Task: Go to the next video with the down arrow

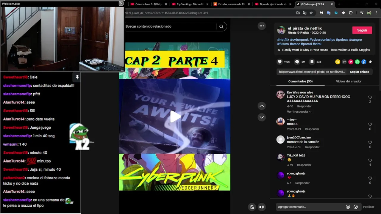Action: (262, 117)
